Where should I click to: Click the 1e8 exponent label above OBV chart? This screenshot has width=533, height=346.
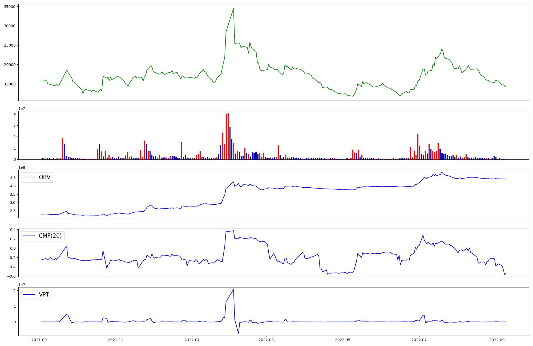click(x=22, y=167)
